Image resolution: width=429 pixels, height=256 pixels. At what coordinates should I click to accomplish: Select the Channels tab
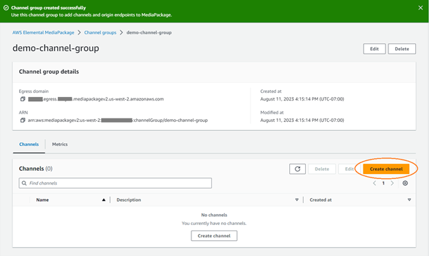tap(29, 144)
